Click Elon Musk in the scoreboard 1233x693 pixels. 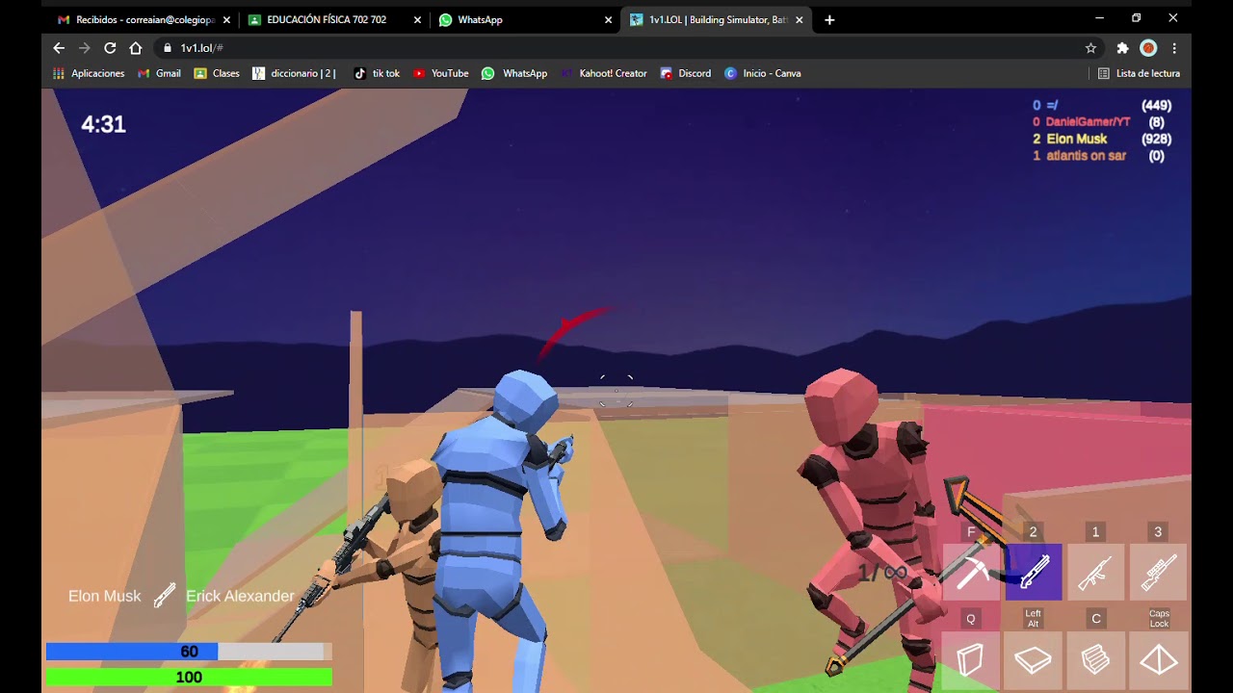pos(1077,139)
